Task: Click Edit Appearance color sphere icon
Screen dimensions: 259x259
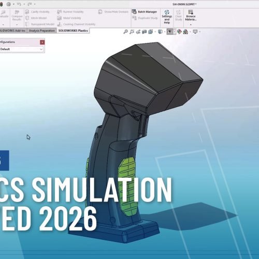Action: (x=179, y=32)
